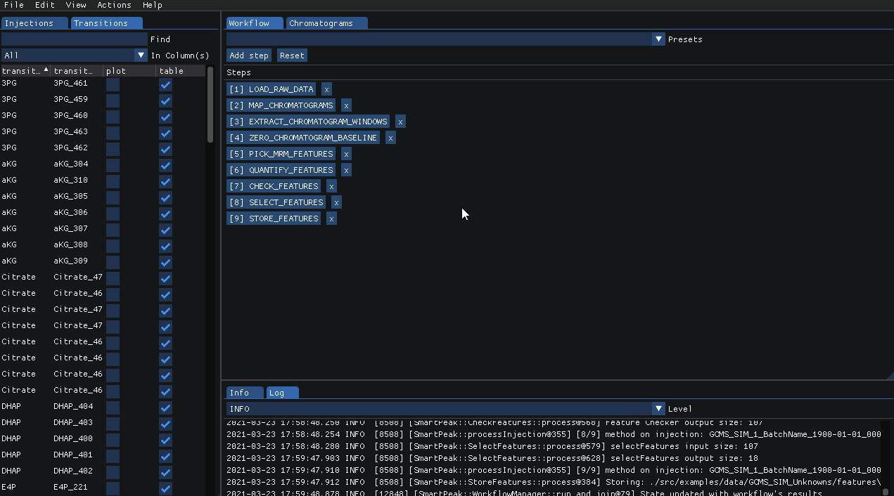Open the Presets dropdown arrow
The width and height of the screenshot is (894, 496).
click(x=658, y=39)
